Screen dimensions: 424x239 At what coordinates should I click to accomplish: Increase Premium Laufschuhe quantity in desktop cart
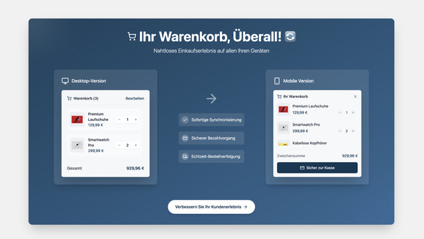click(x=136, y=119)
